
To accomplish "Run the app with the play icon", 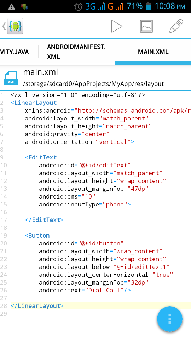I will coord(116,26).
